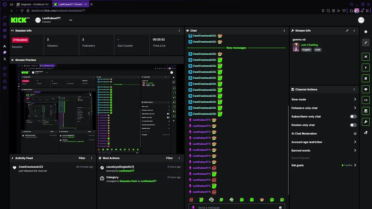Image resolution: width=372 pixels, height=209 pixels.
Task: Toggle the lightning Activity Feed widget icon
Action: click(x=366, y=68)
